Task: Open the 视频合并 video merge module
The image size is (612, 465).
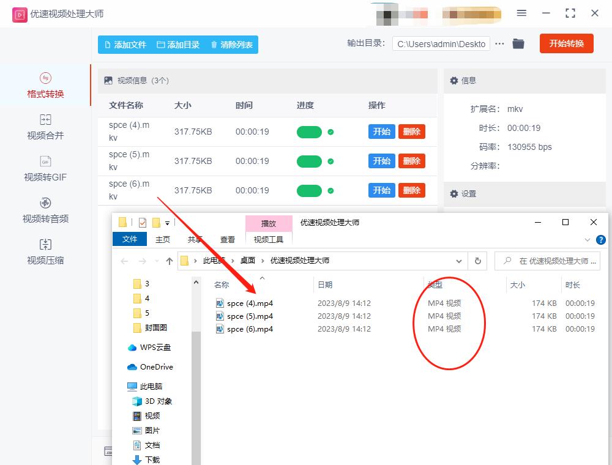Action: click(45, 127)
